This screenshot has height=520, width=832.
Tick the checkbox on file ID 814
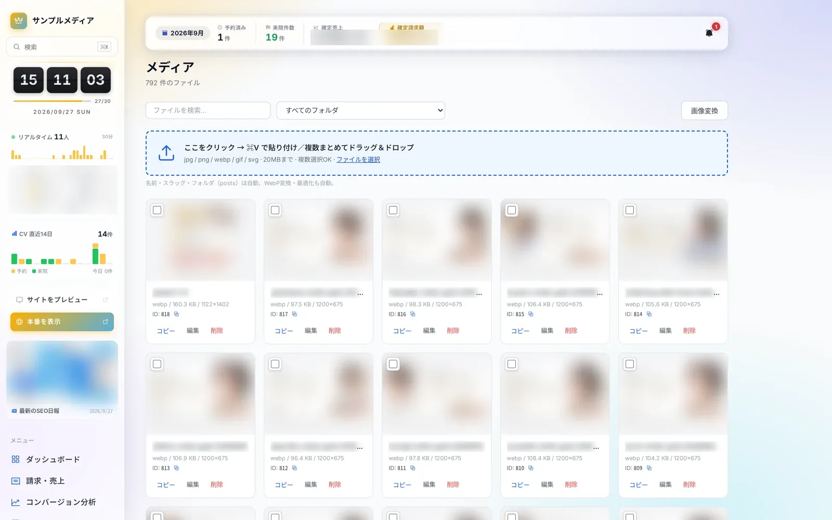(630, 210)
